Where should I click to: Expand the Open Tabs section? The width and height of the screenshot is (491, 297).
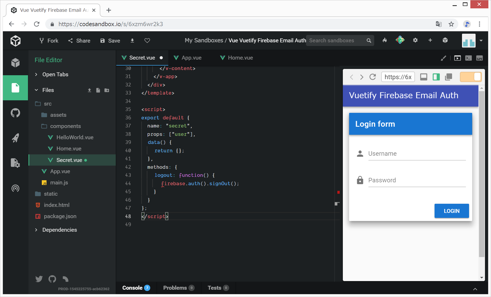coord(55,74)
